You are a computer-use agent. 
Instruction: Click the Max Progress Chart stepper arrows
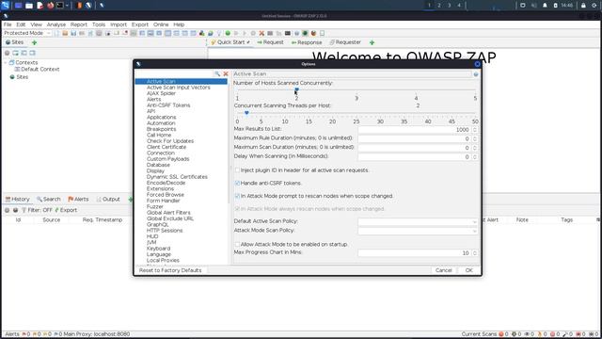(x=475, y=253)
